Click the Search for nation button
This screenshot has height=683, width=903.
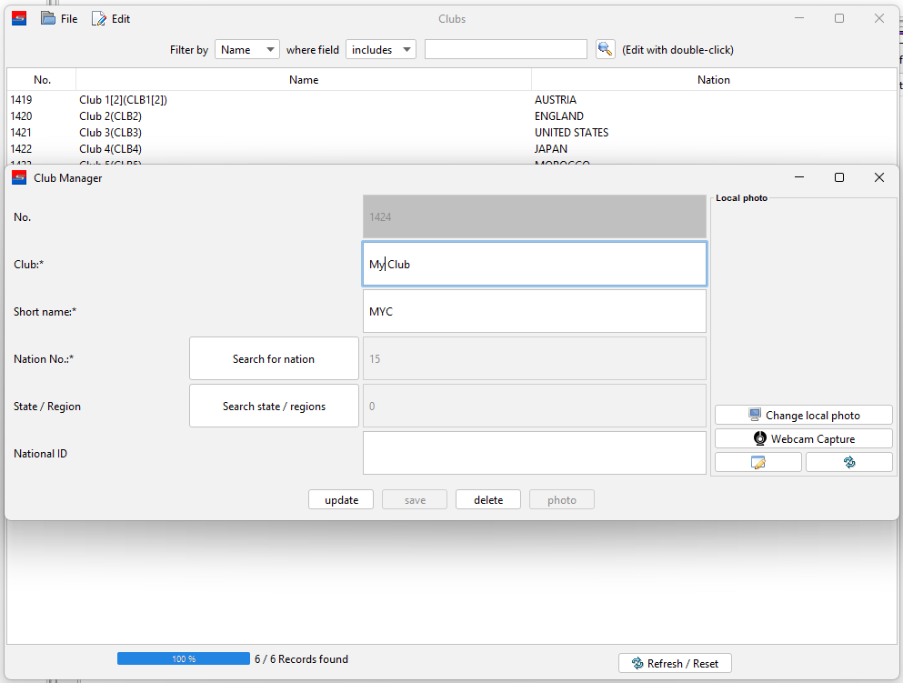[274, 358]
